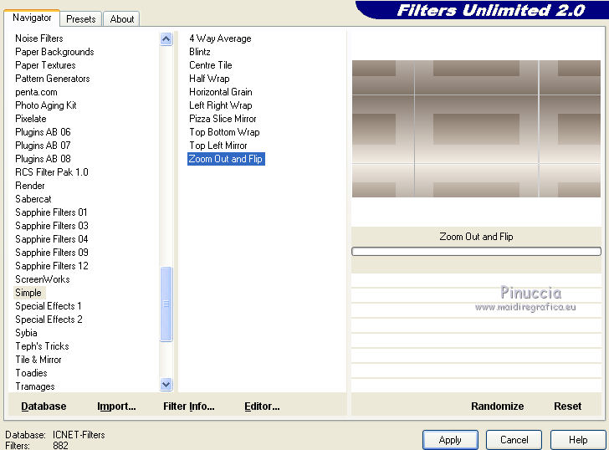Select the ScreenWorks category

(x=43, y=279)
